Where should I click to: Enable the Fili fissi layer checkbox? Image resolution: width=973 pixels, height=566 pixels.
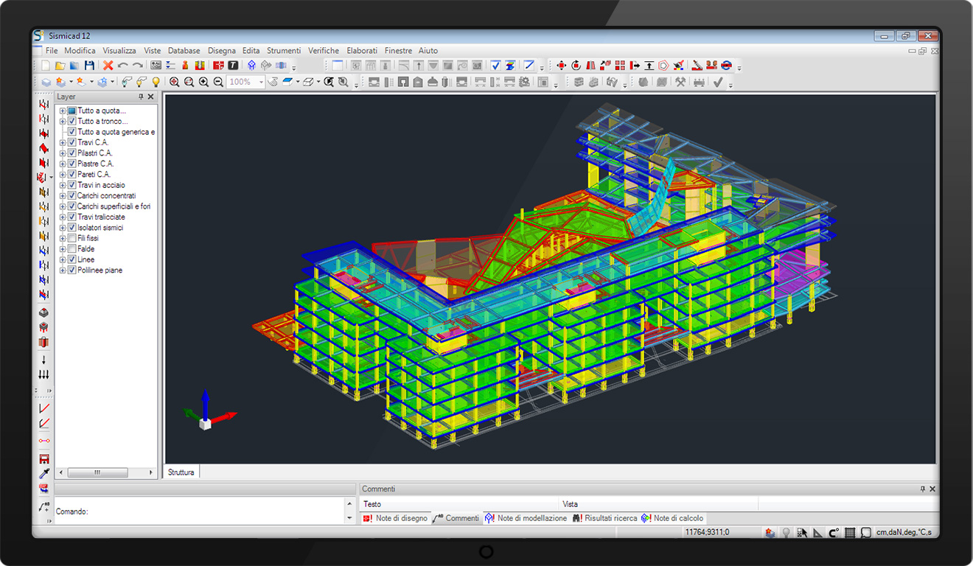72,238
